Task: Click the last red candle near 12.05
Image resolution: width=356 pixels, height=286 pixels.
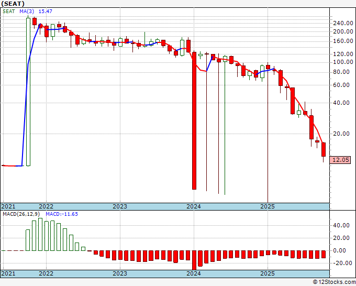Action: click(324, 149)
